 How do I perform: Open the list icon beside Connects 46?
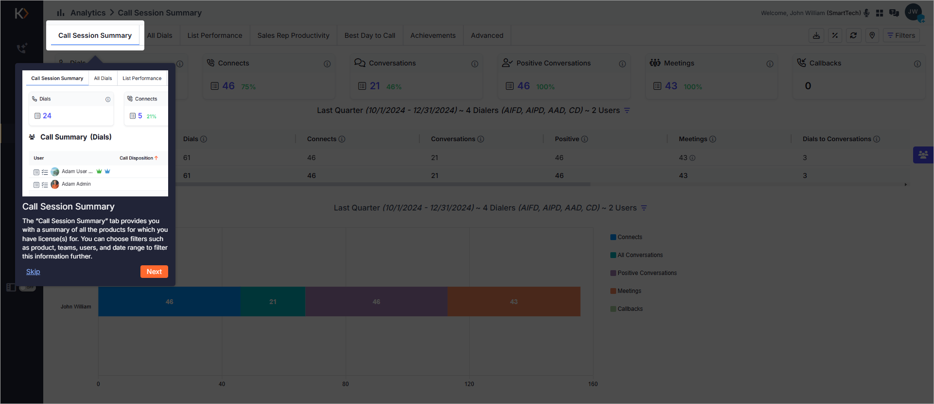click(x=214, y=86)
